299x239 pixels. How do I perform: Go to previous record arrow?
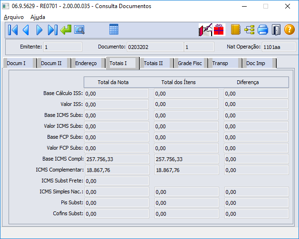(x=26, y=30)
